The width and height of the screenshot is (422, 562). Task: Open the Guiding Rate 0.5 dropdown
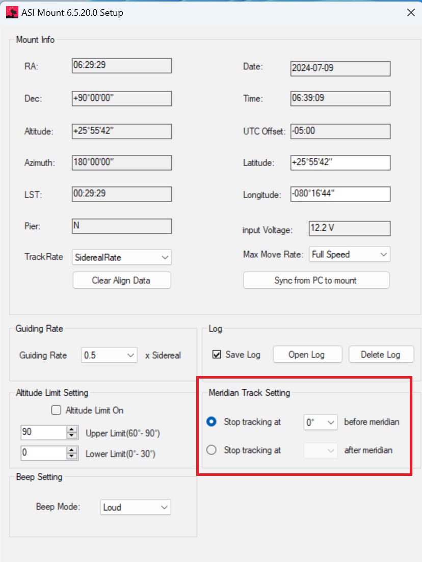point(109,355)
